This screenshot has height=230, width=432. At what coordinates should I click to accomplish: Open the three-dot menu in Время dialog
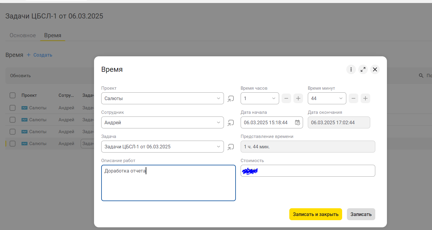pyautogui.click(x=351, y=70)
